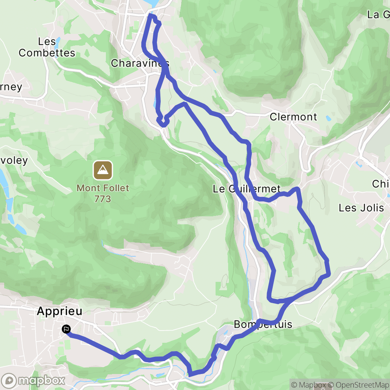Screen dimensions: 390x390
Task: Click the route's southernmost sharp turn
Action: pyautogui.click(x=190, y=374)
